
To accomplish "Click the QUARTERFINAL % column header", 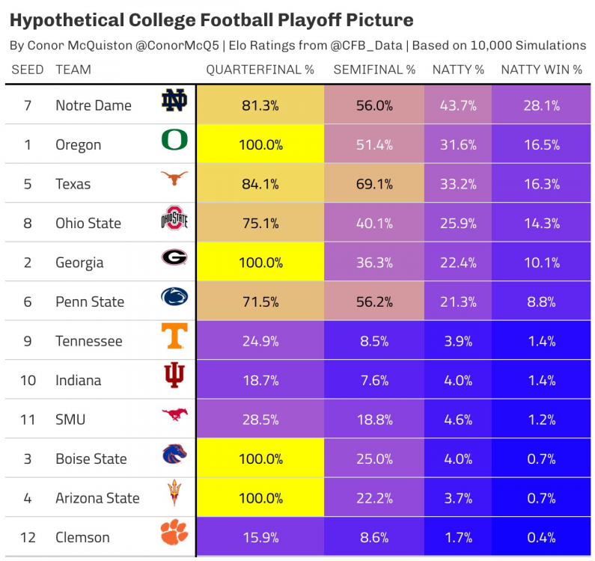I will (260, 70).
